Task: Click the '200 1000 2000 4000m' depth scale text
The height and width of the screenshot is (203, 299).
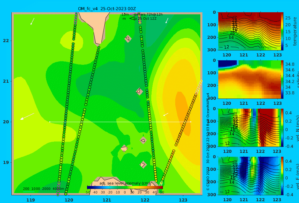Action: 44,189
